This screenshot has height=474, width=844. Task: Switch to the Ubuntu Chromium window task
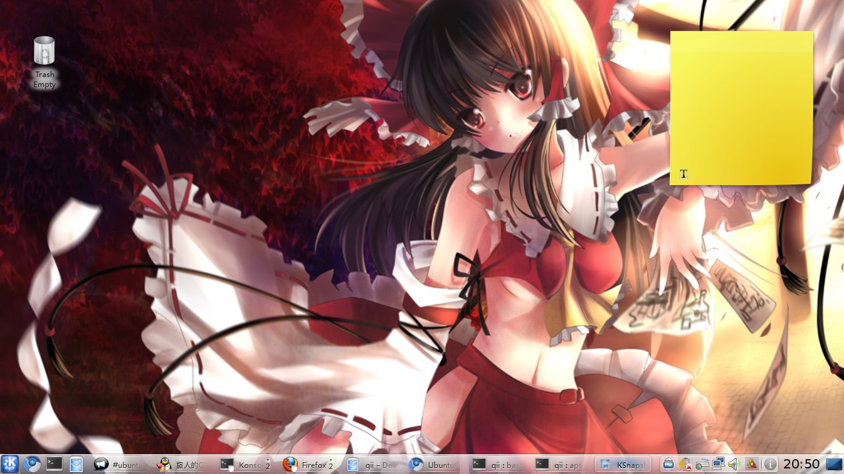coord(436,465)
